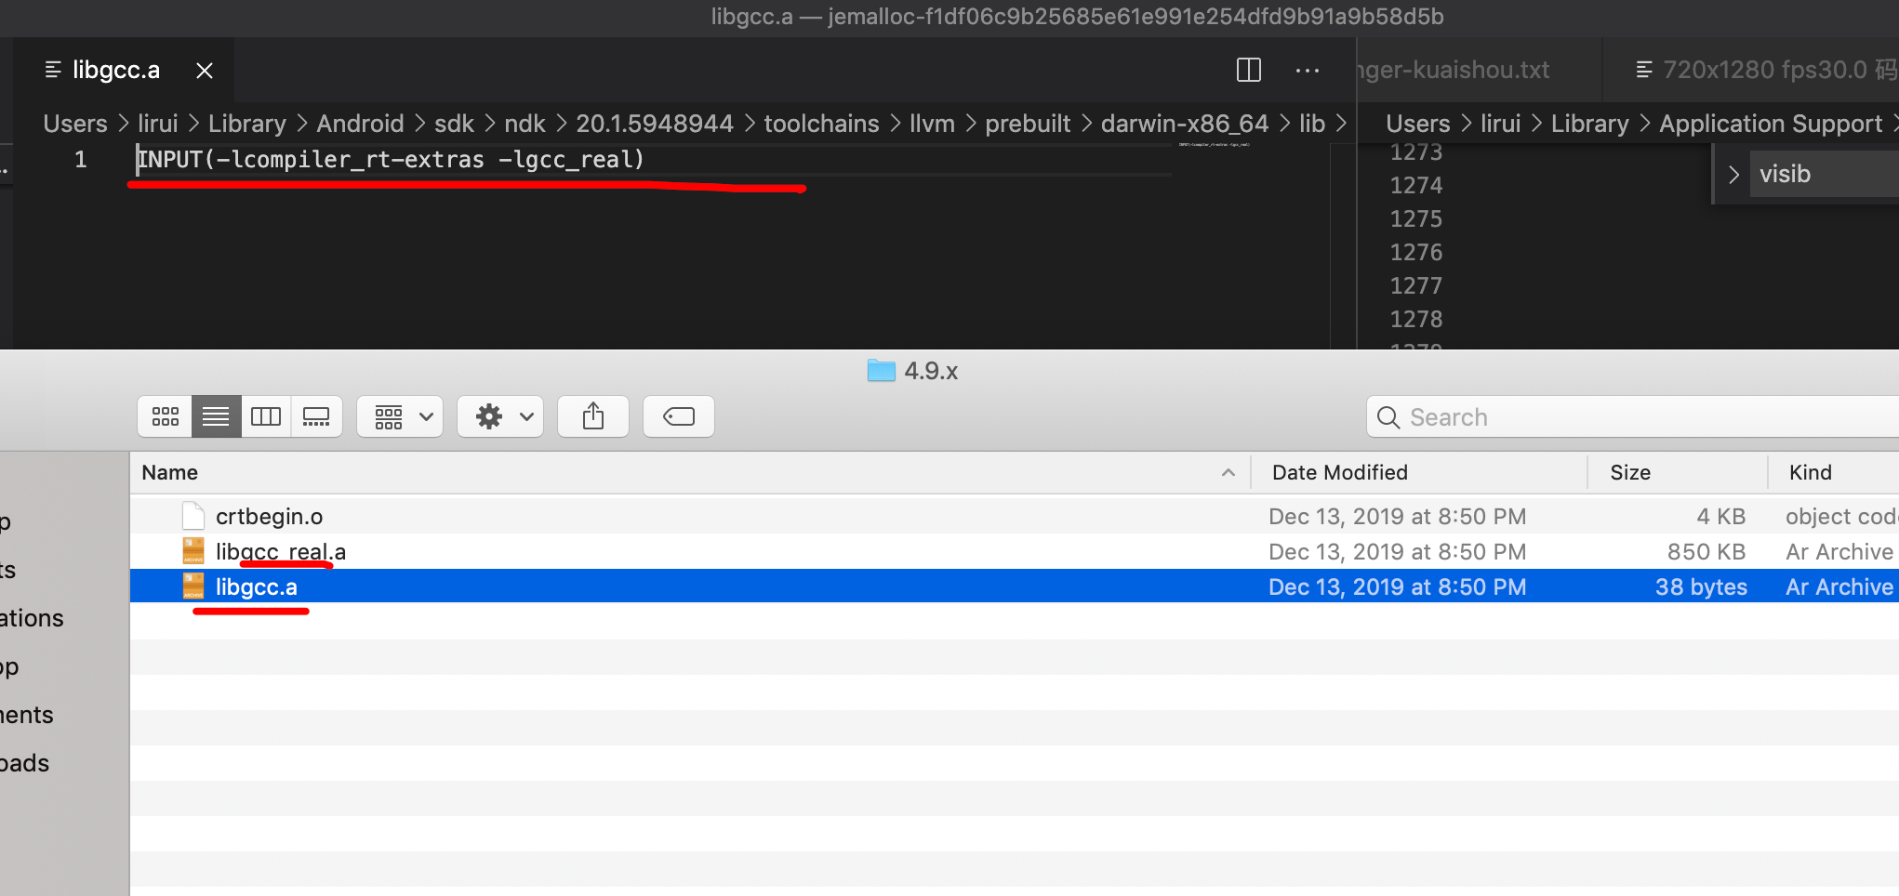
Task: Click the crtbegin.o document icon
Action: (x=193, y=516)
